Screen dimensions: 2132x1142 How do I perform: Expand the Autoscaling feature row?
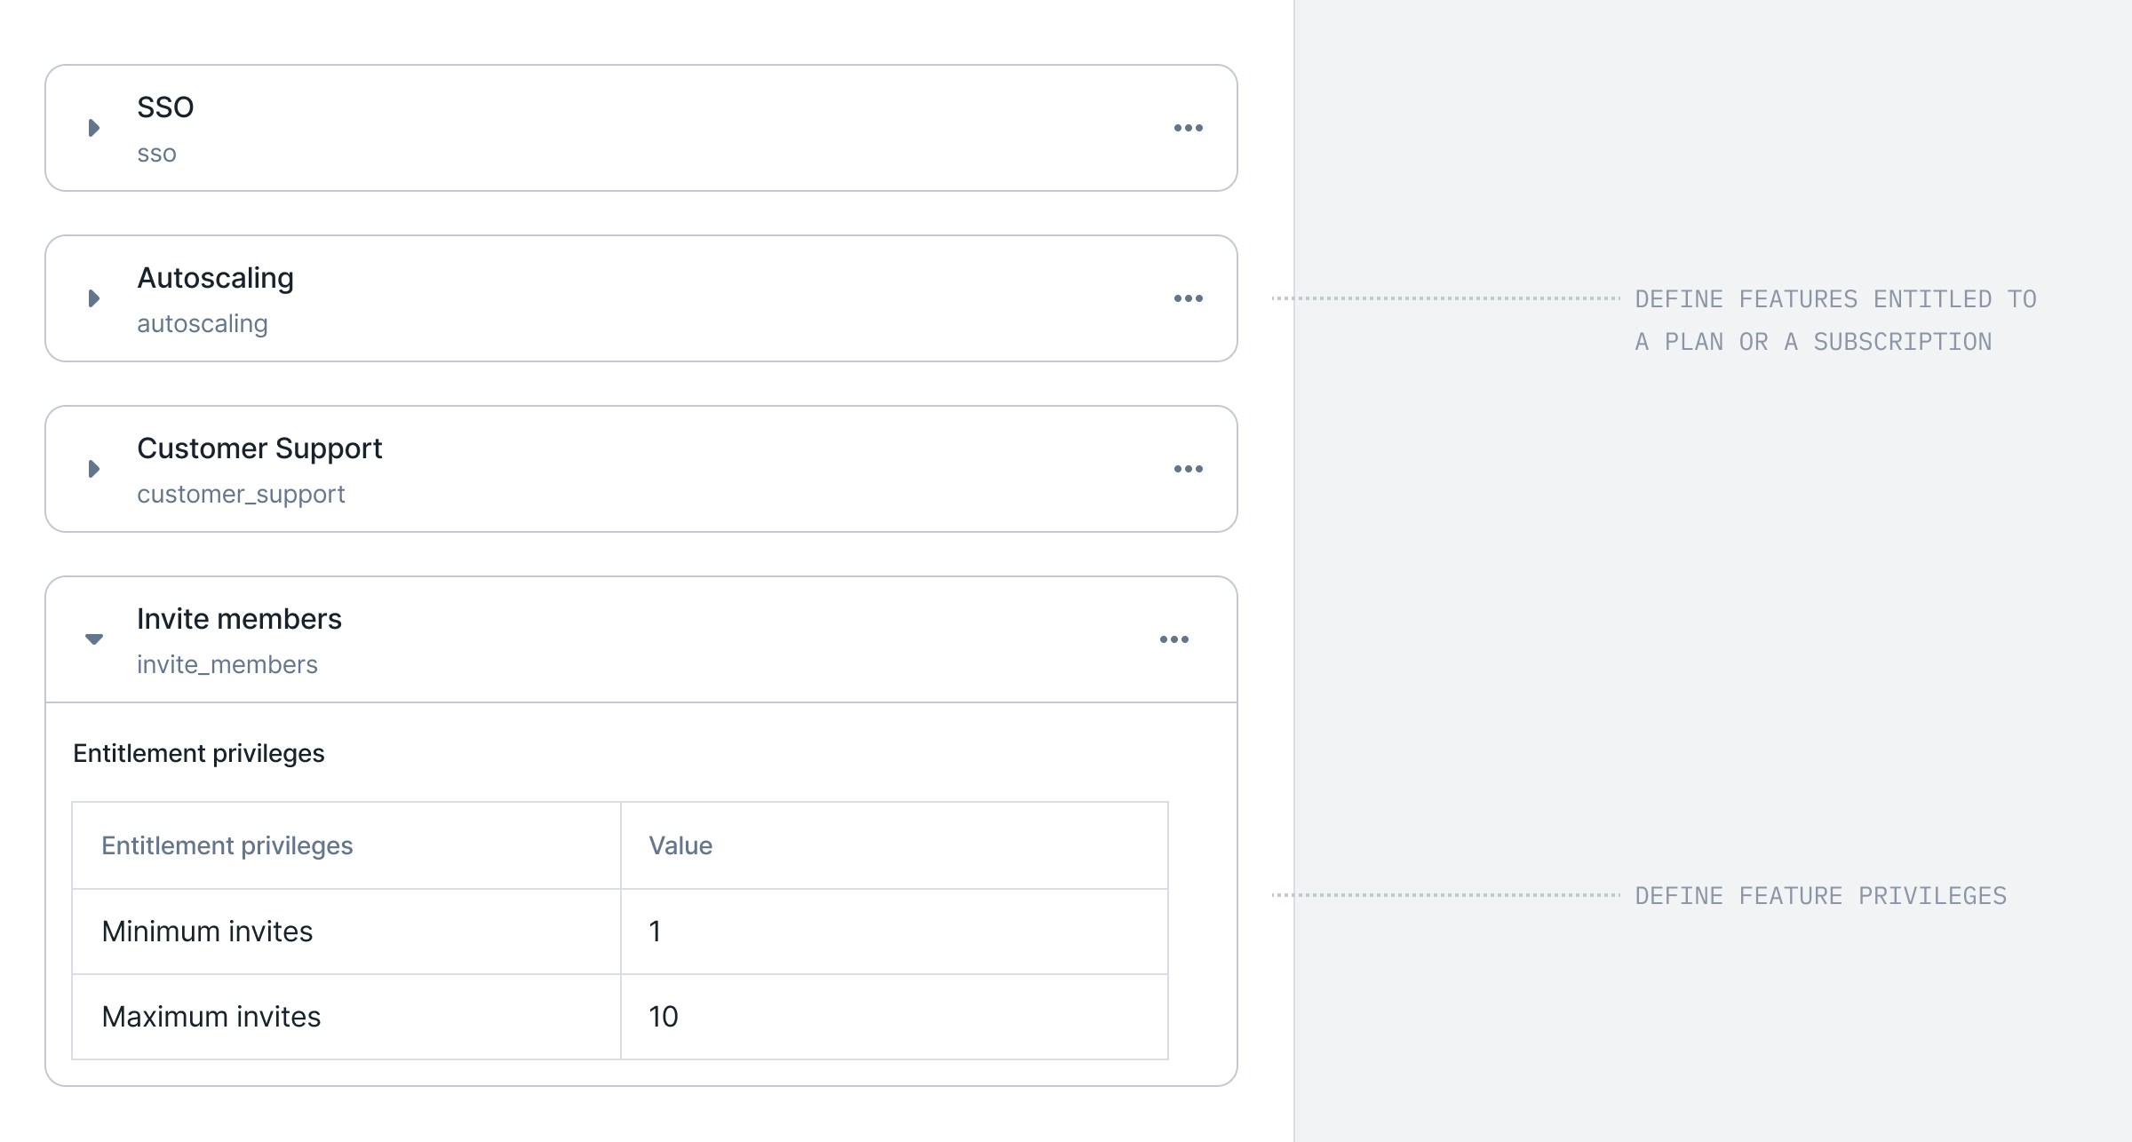pyautogui.click(x=94, y=298)
